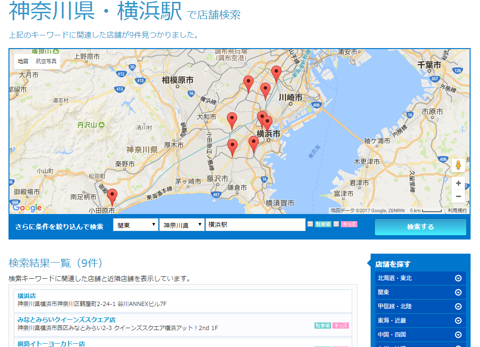Expand 北海道・東北 in sidebar

click(x=420, y=278)
